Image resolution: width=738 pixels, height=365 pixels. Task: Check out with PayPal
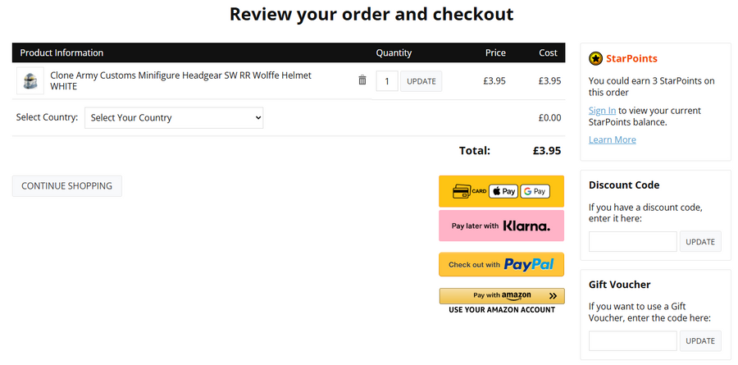click(x=501, y=264)
